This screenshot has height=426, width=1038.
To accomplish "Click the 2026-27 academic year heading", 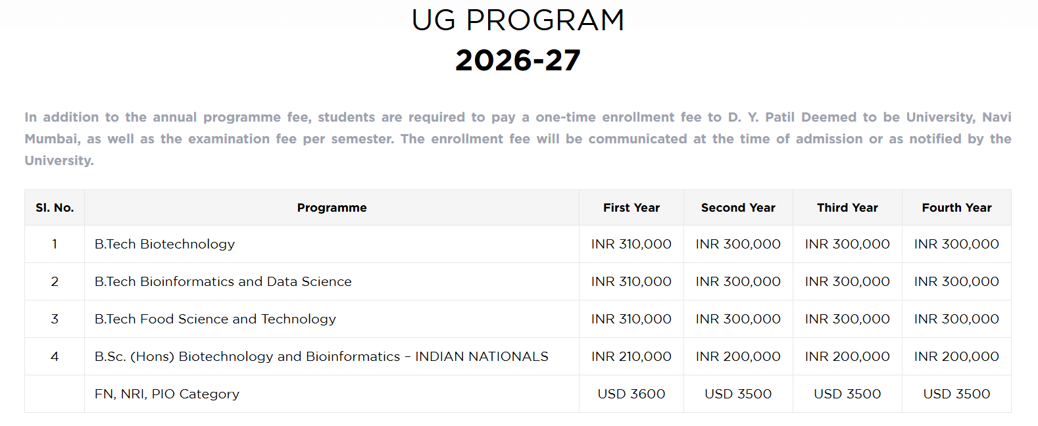I will pos(518,60).
